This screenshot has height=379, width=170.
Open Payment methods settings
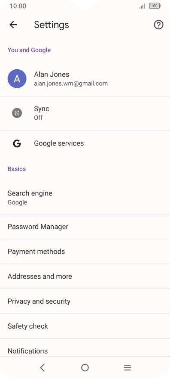click(x=85, y=252)
